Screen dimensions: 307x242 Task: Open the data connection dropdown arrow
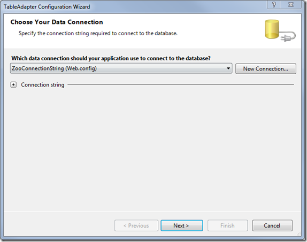228,68
